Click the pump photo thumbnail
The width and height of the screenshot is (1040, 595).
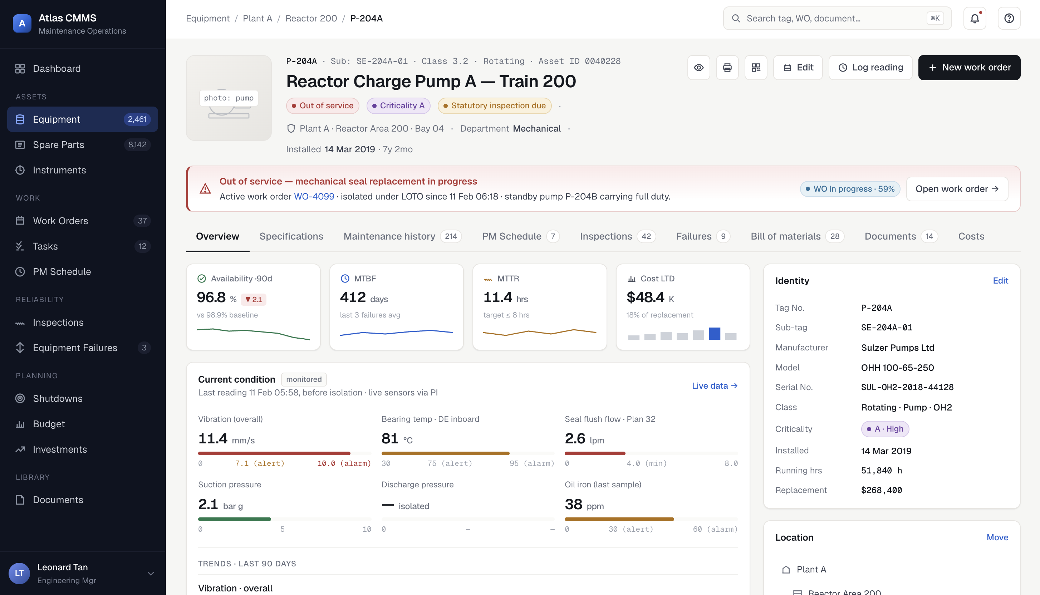(229, 98)
